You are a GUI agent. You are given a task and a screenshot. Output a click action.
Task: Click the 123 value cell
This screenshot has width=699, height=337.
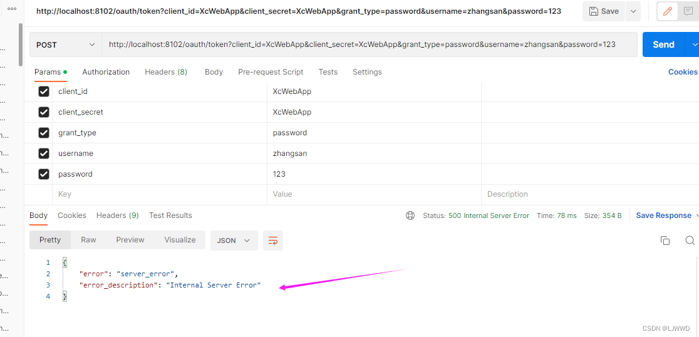pos(374,174)
